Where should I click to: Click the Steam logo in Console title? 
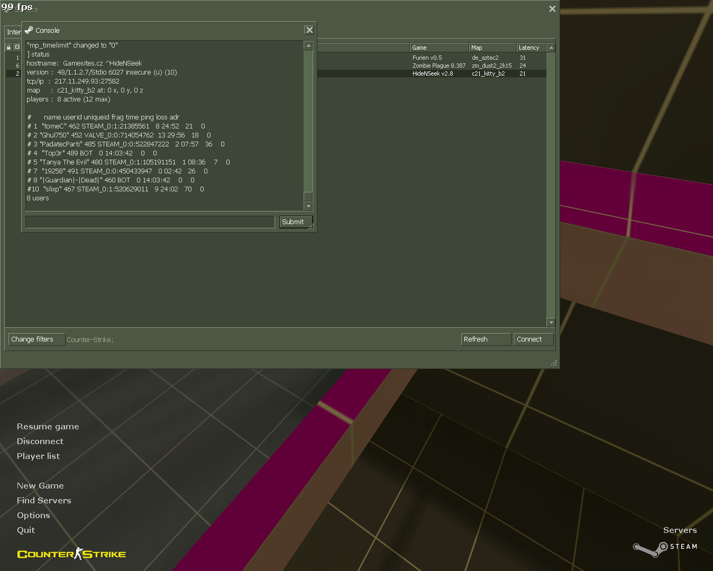tap(29, 30)
